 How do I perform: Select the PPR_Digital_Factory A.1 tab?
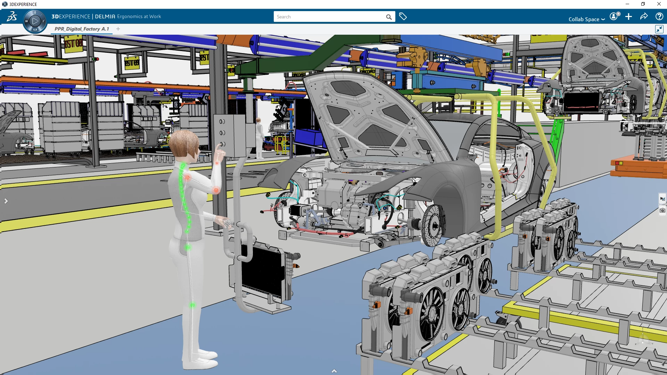(82, 29)
